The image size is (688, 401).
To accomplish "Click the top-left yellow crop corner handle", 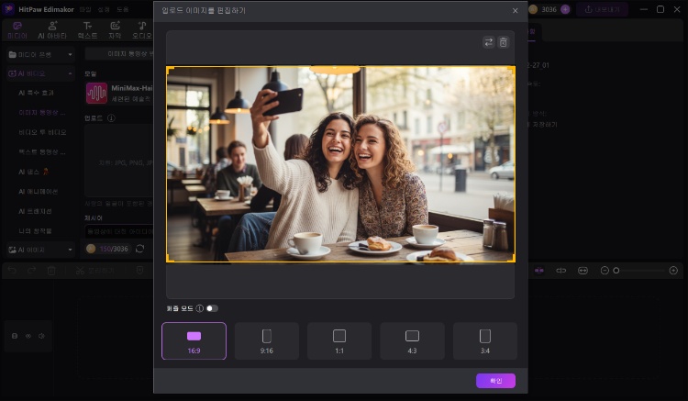I will [169, 69].
